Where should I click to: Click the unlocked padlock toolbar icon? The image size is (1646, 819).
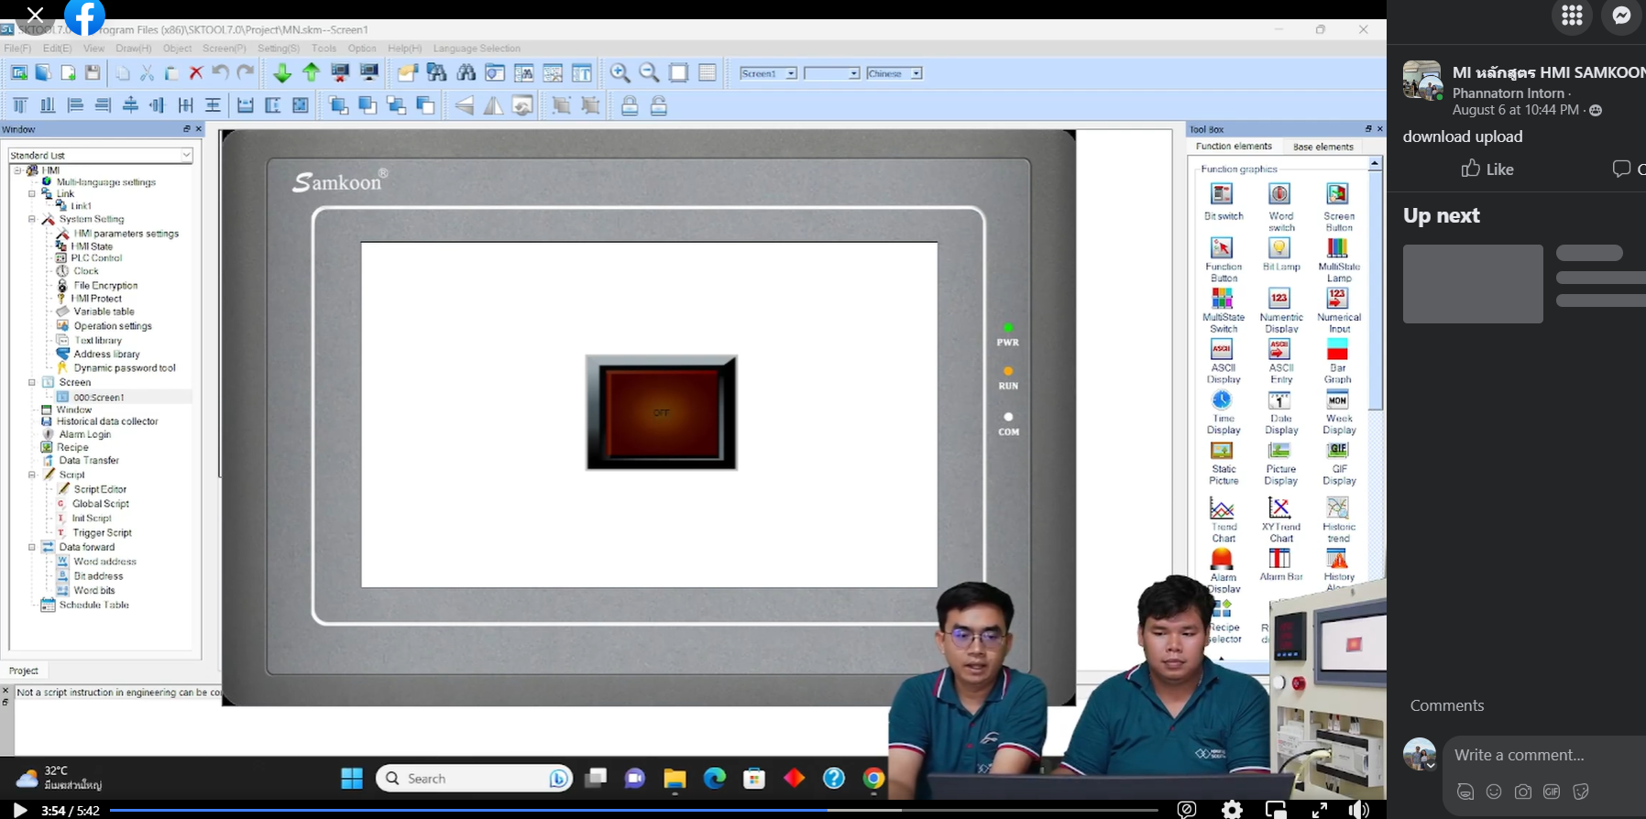pyautogui.click(x=658, y=106)
